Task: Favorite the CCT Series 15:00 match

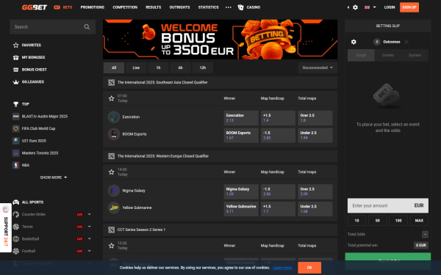Action: click(112, 246)
